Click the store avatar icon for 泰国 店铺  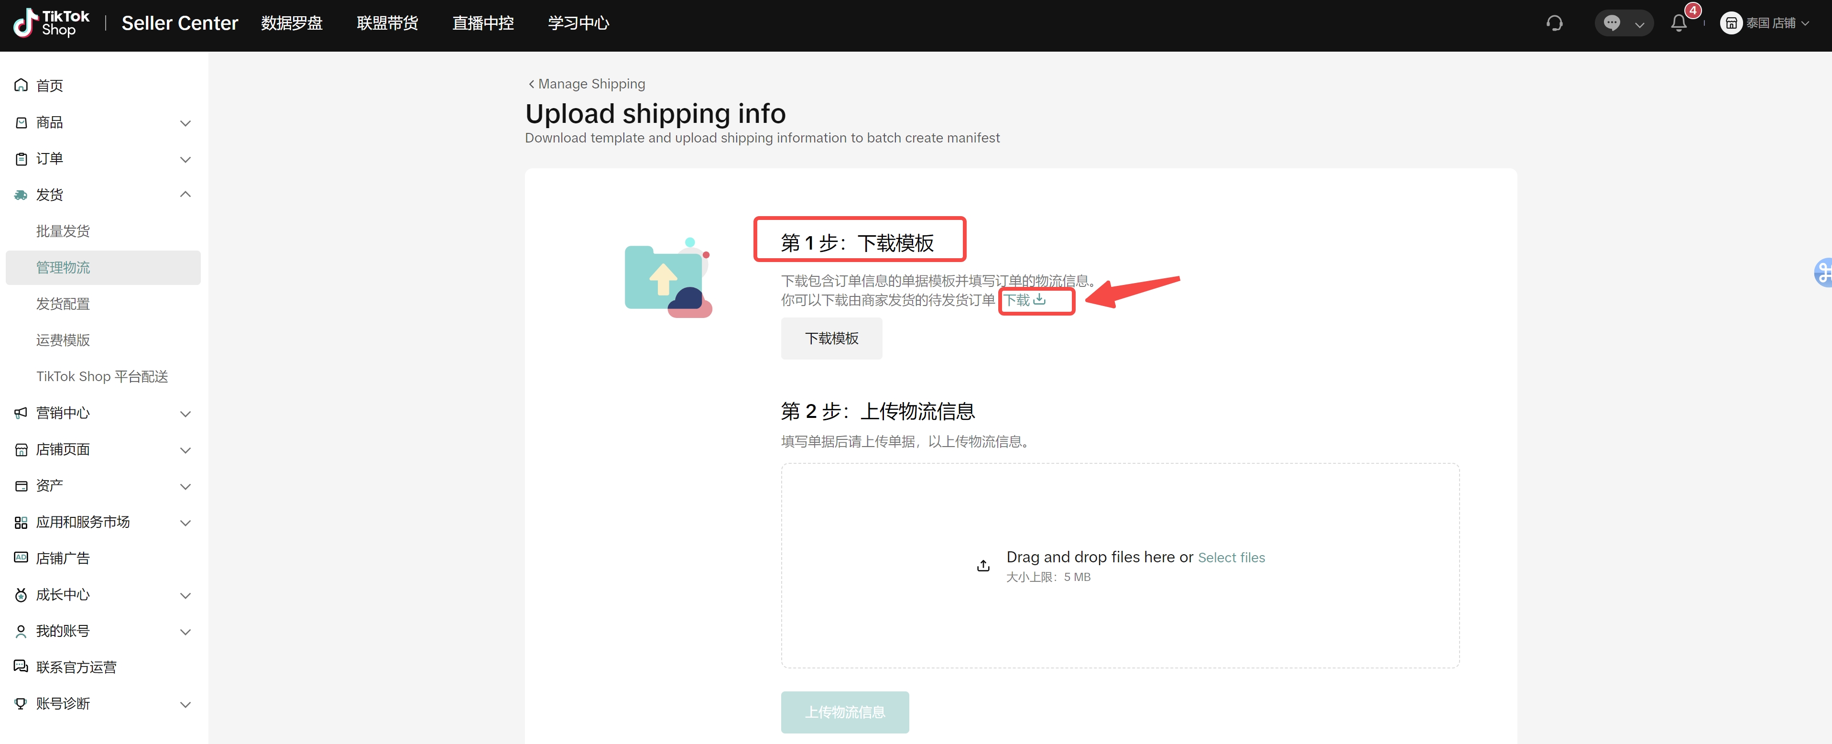1730,23
